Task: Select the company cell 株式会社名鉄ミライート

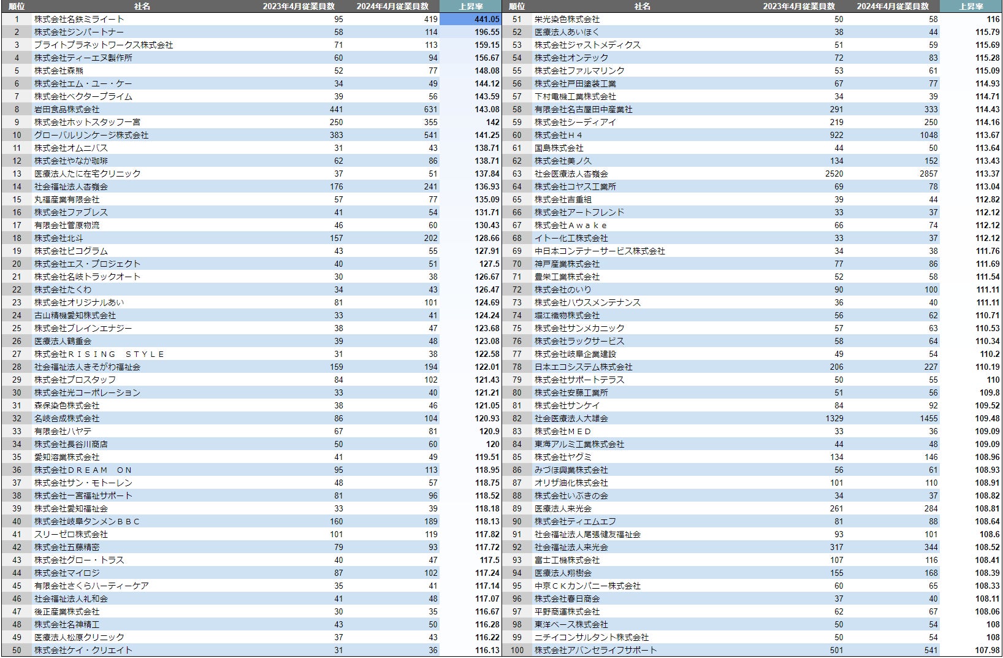Action: [x=79, y=19]
